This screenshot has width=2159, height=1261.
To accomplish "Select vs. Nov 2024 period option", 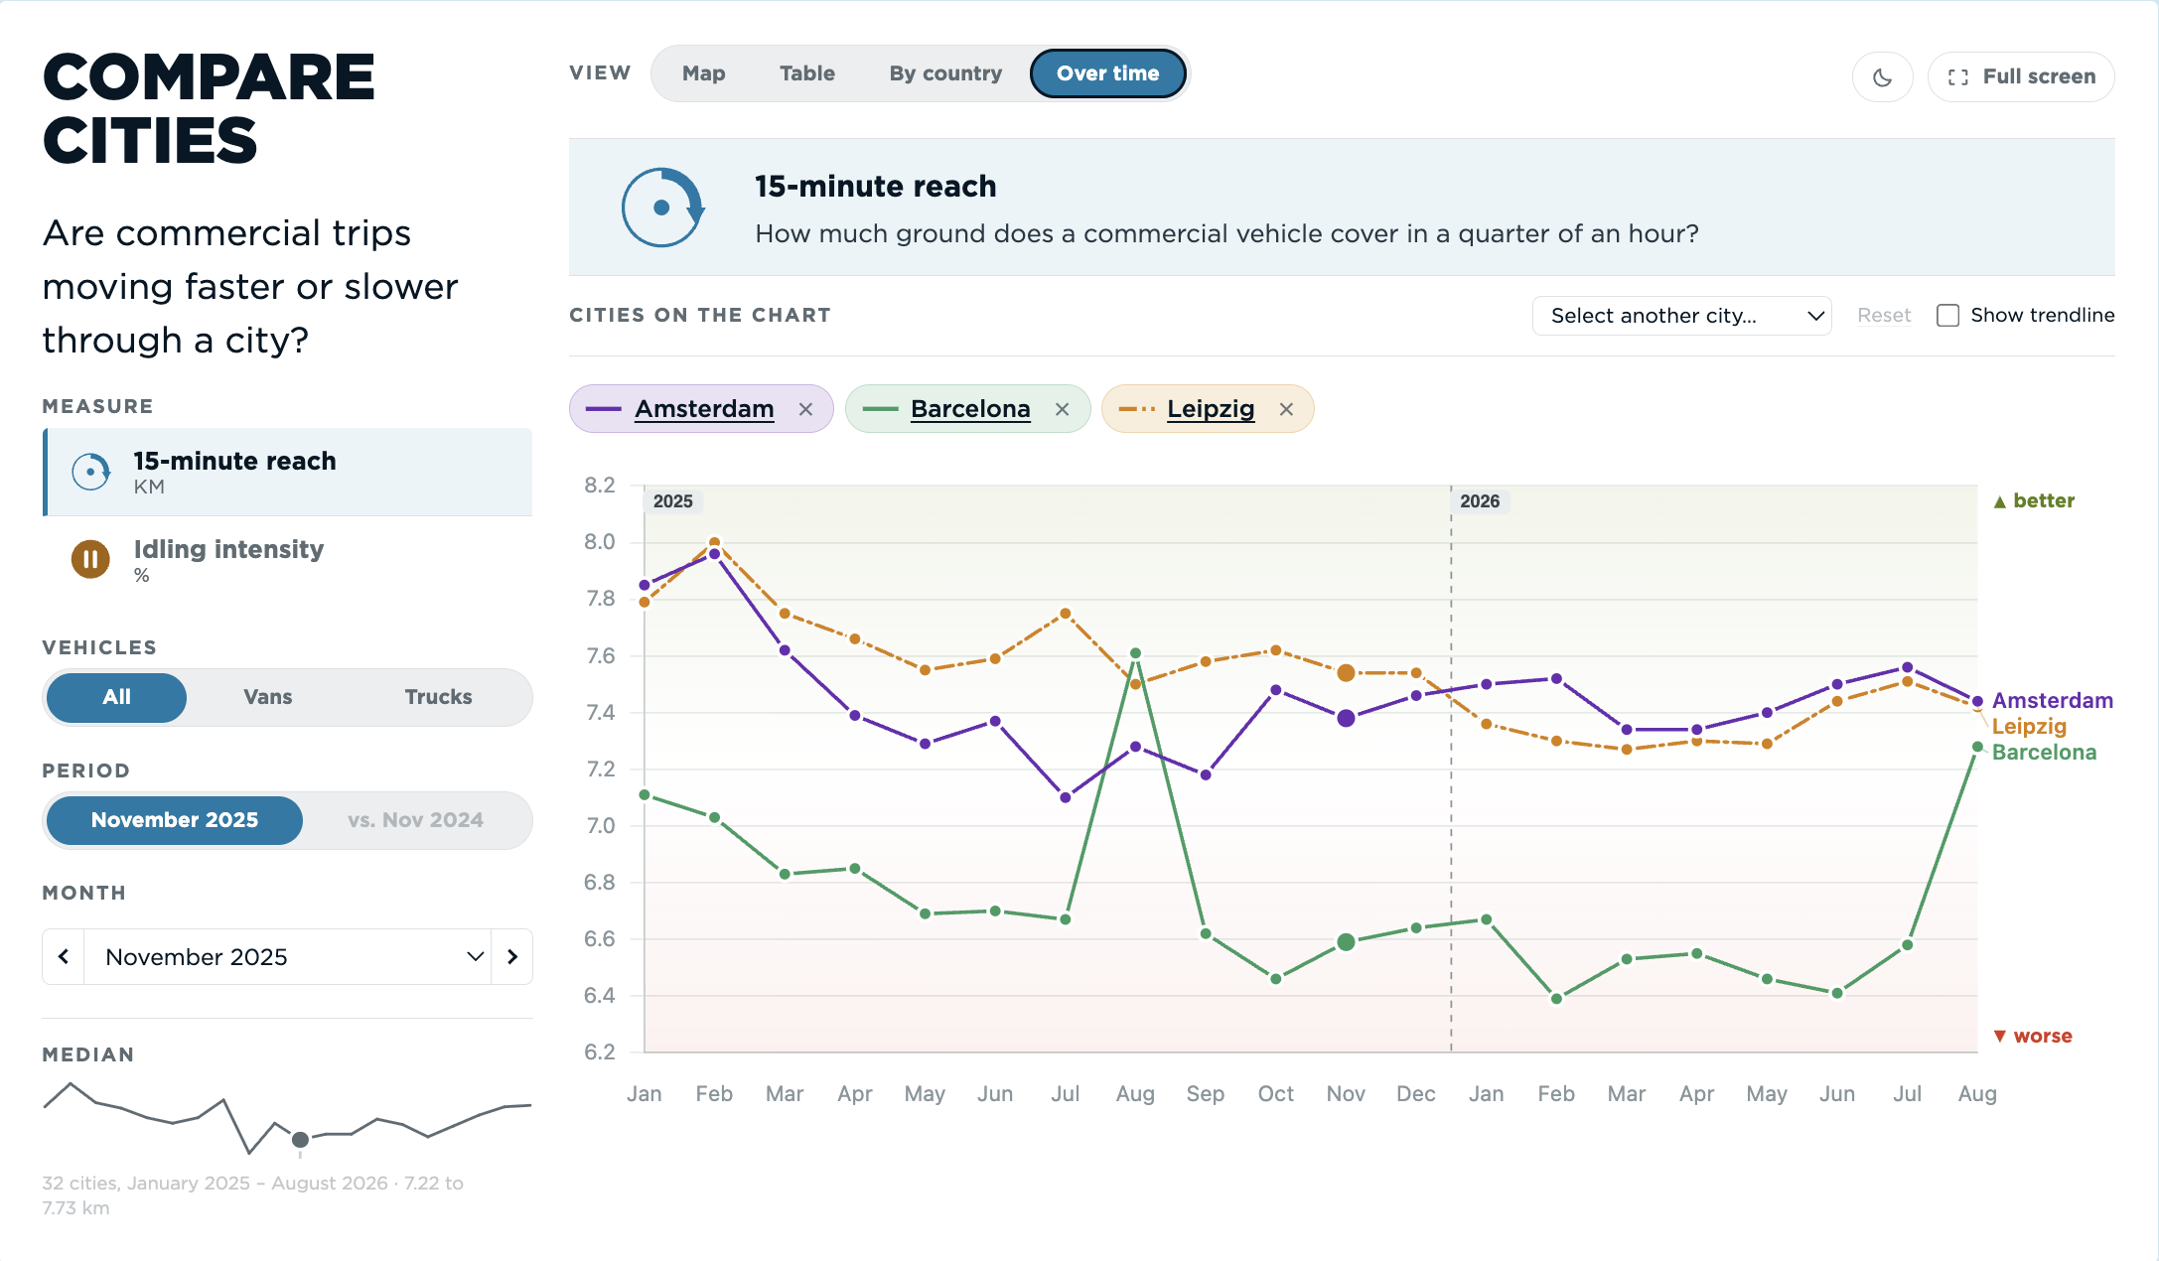I will coord(415,820).
